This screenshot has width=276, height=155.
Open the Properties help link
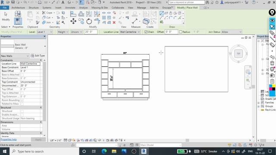point(9,139)
